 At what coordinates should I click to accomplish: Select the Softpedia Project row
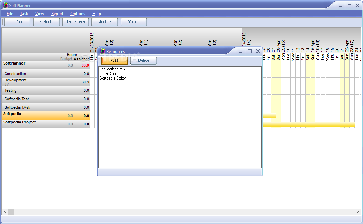[x=46, y=124]
